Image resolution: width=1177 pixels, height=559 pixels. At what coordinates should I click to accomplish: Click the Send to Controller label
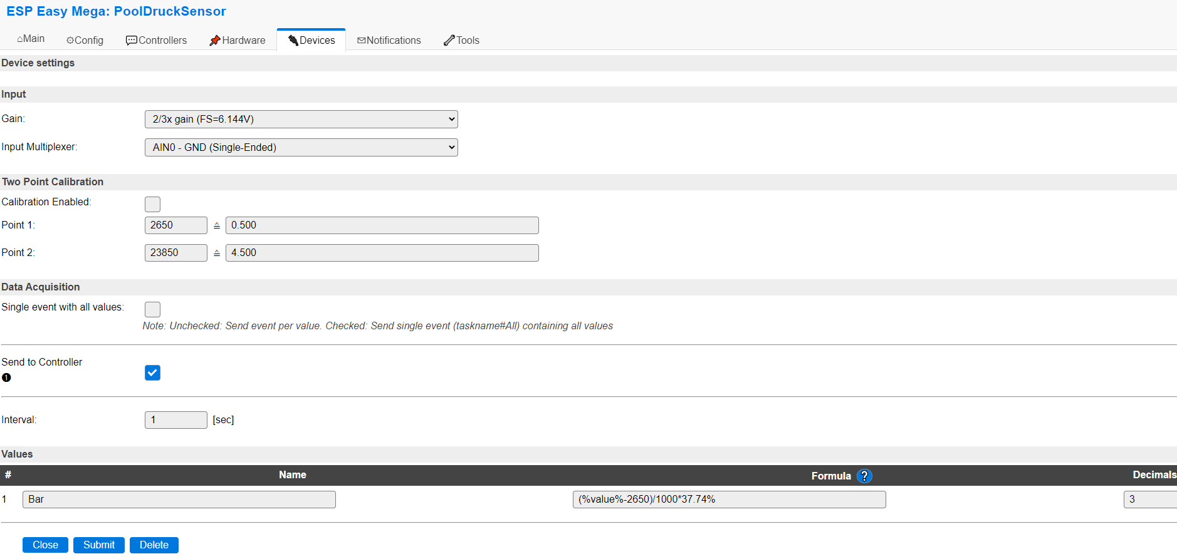[42, 362]
